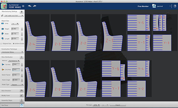Select the Z-2 slice sheet

(88, 32)
